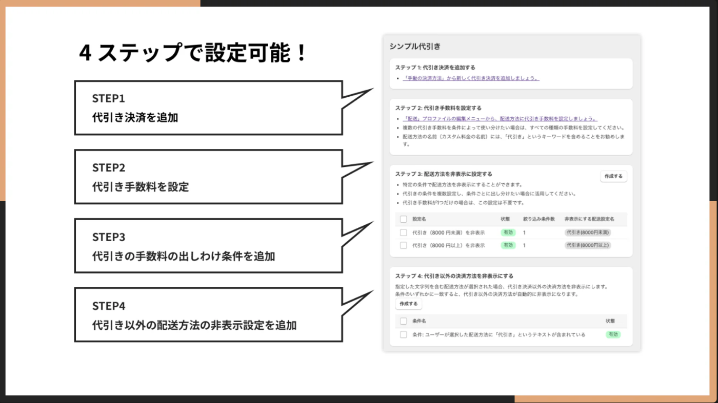The width and height of the screenshot is (718, 403).
Task: Click the シンプル代引き app title
Action: pos(415,47)
